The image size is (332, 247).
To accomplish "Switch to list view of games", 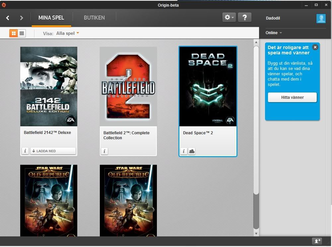I will point(22,33).
